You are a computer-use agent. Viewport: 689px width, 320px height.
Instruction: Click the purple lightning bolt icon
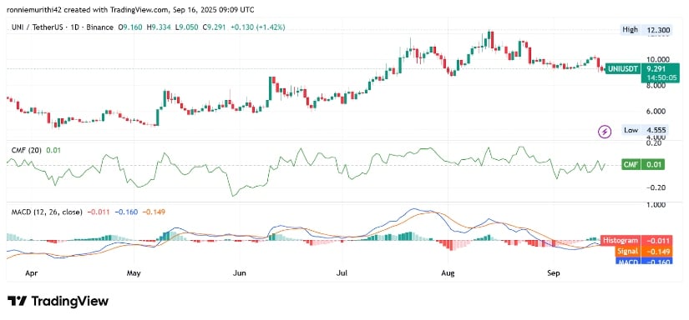pos(605,131)
